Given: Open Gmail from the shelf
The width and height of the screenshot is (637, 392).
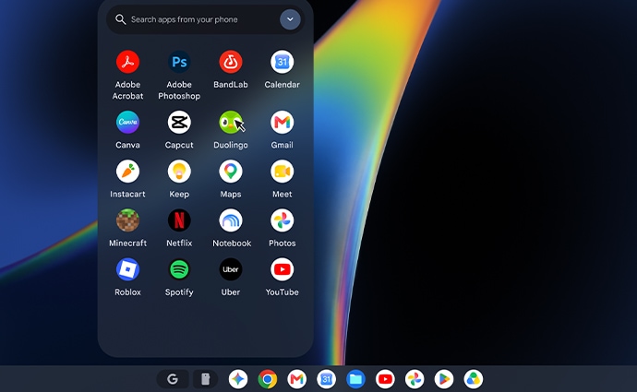Looking at the screenshot, I should (x=297, y=379).
